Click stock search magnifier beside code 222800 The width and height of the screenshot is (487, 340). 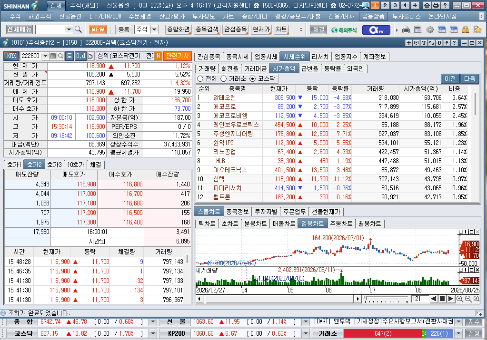[x=60, y=56]
